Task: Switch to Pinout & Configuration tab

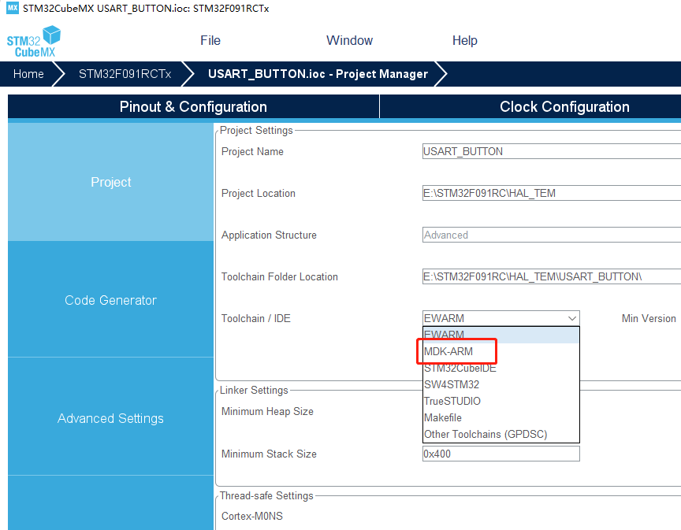Action: 193,106
